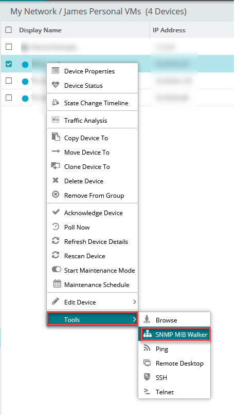Choose Remove From Group menu entry
The height and width of the screenshot is (420, 239).
tap(93, 195)
